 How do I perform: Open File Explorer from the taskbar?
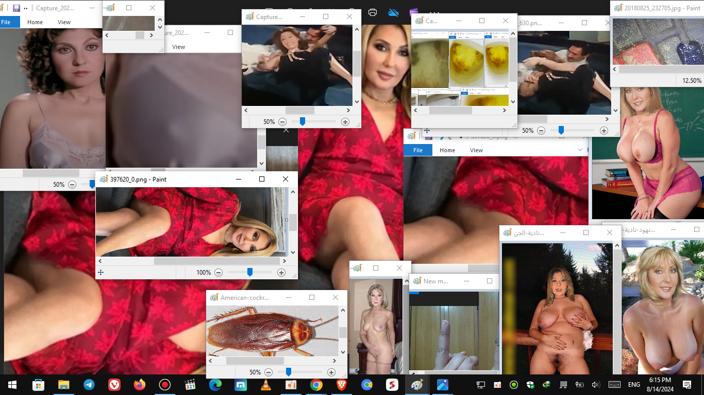click(x=64, y=385)
